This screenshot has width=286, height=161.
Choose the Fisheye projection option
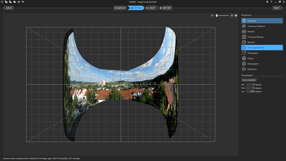pos(262,58)
